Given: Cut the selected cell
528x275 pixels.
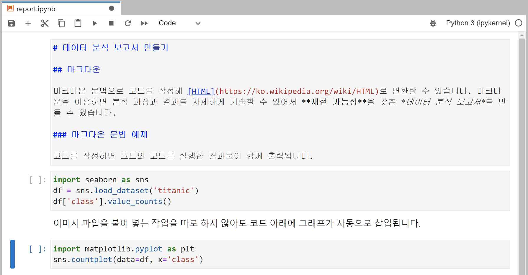Looking at the screenshot, I should coord(45,23).
